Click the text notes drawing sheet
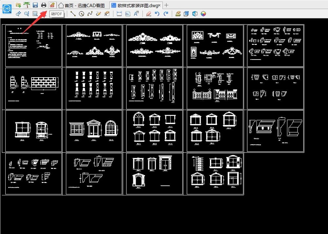The image size is (328, 234). 33,45
